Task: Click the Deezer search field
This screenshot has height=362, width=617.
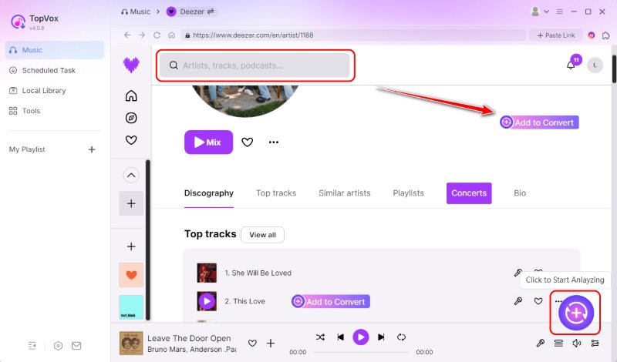Action: click(255, 65)
